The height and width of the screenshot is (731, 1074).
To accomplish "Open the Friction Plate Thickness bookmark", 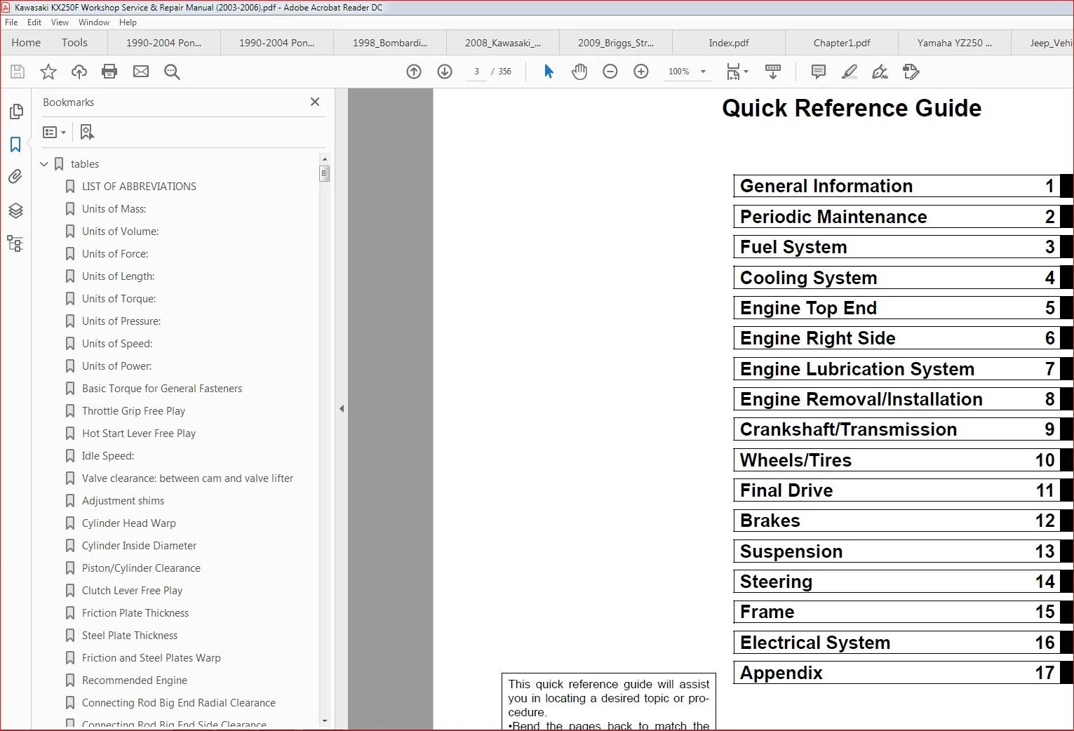I will [135, 613].
